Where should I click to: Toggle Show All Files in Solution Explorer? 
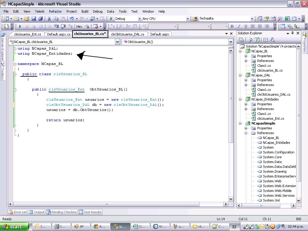(x=250, y=40)
